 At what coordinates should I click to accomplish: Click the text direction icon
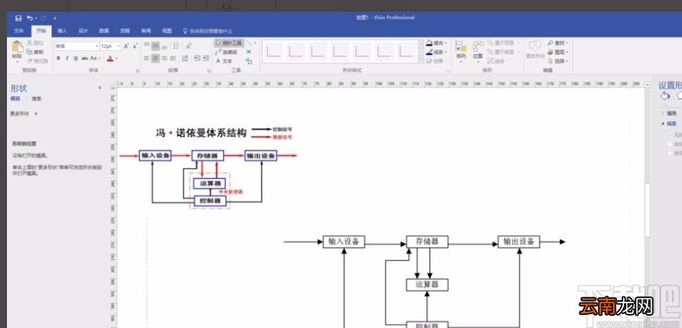185,58
